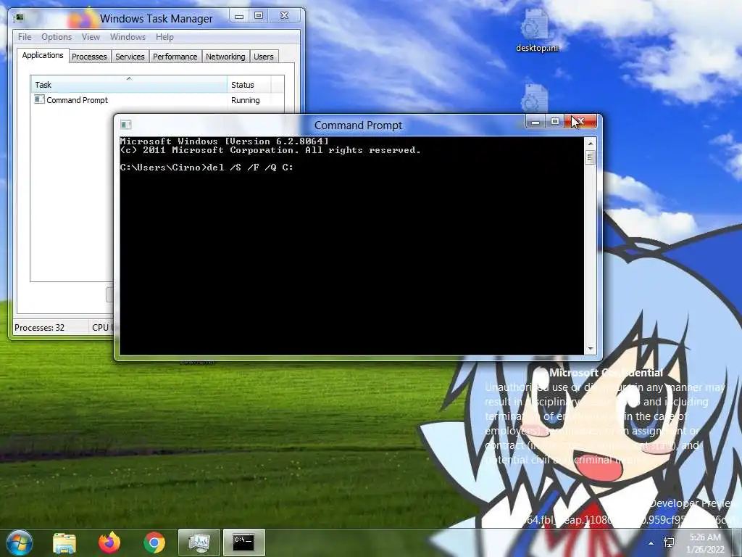Select the Command Prompt task row
Screen dimensions: 742x557
158,100
